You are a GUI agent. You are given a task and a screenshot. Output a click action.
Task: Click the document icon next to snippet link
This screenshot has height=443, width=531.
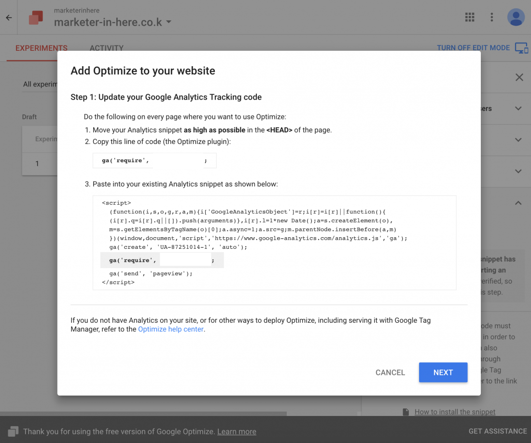pyautogui.click(x=405, y=412)
